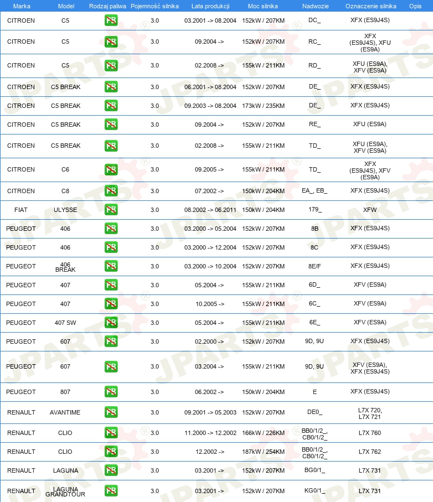The image size is (433, 502).
Task: Click the 173kW / 235KM power cell
Action: pyautogui.click(x=263, y=106)
